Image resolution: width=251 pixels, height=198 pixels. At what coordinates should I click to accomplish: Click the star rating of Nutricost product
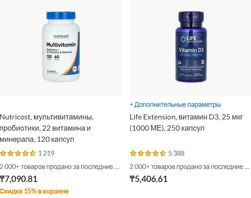(x=18, y=153)
